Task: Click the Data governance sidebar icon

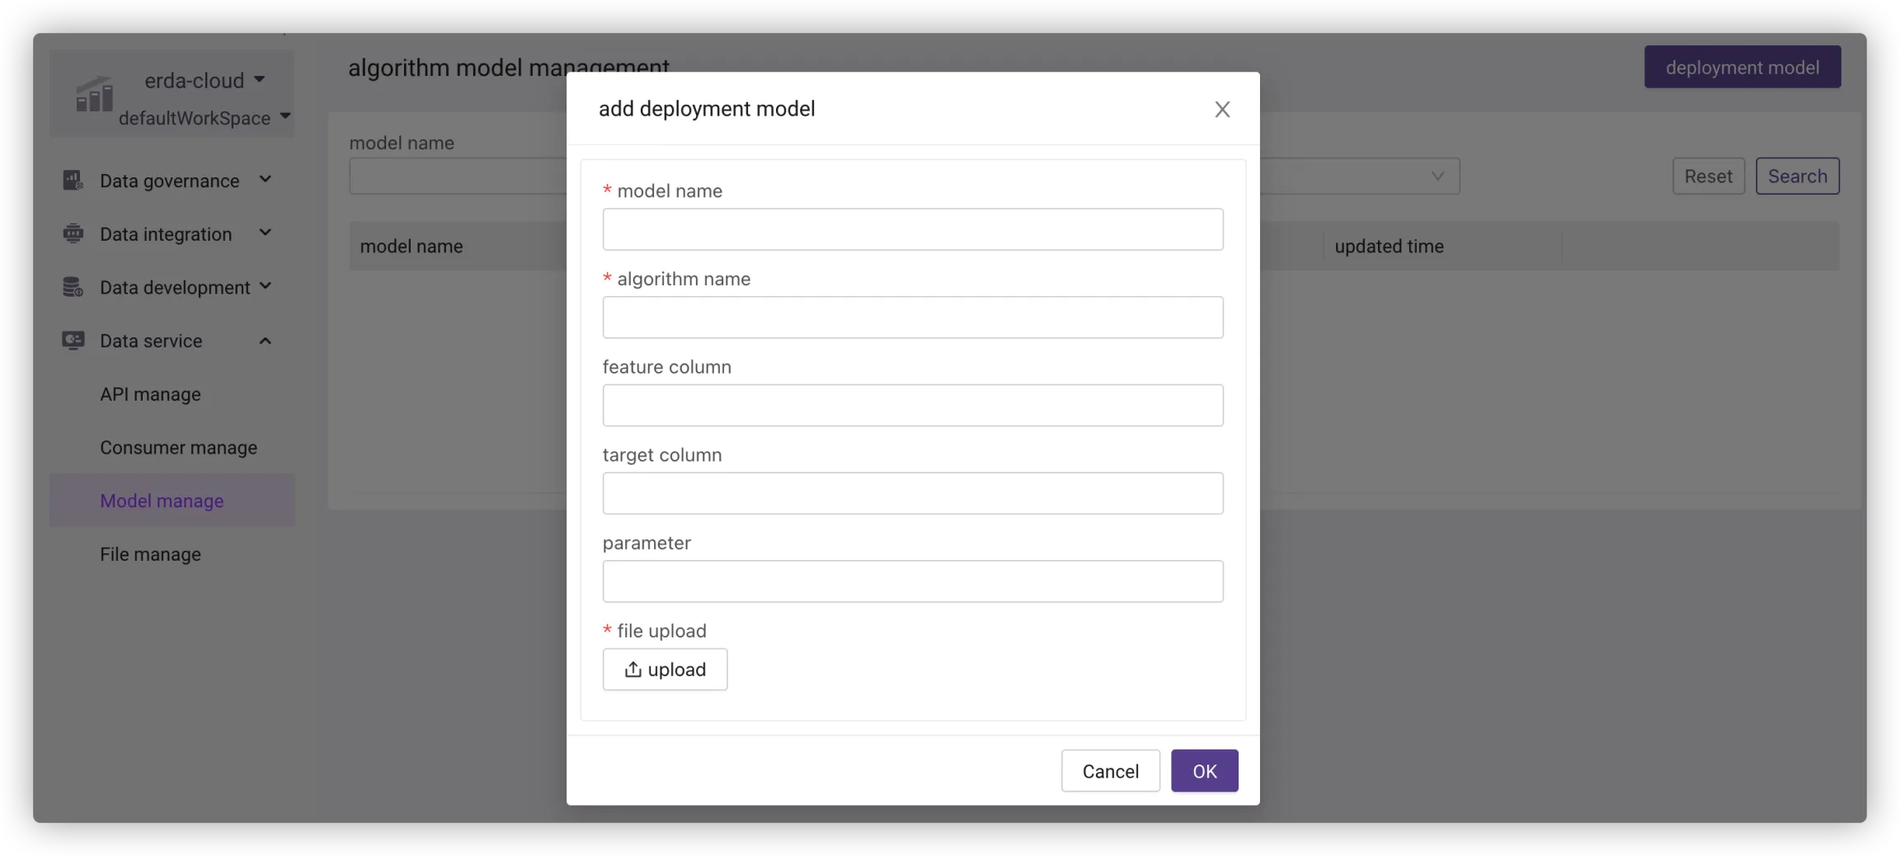Action: (73, 181)
